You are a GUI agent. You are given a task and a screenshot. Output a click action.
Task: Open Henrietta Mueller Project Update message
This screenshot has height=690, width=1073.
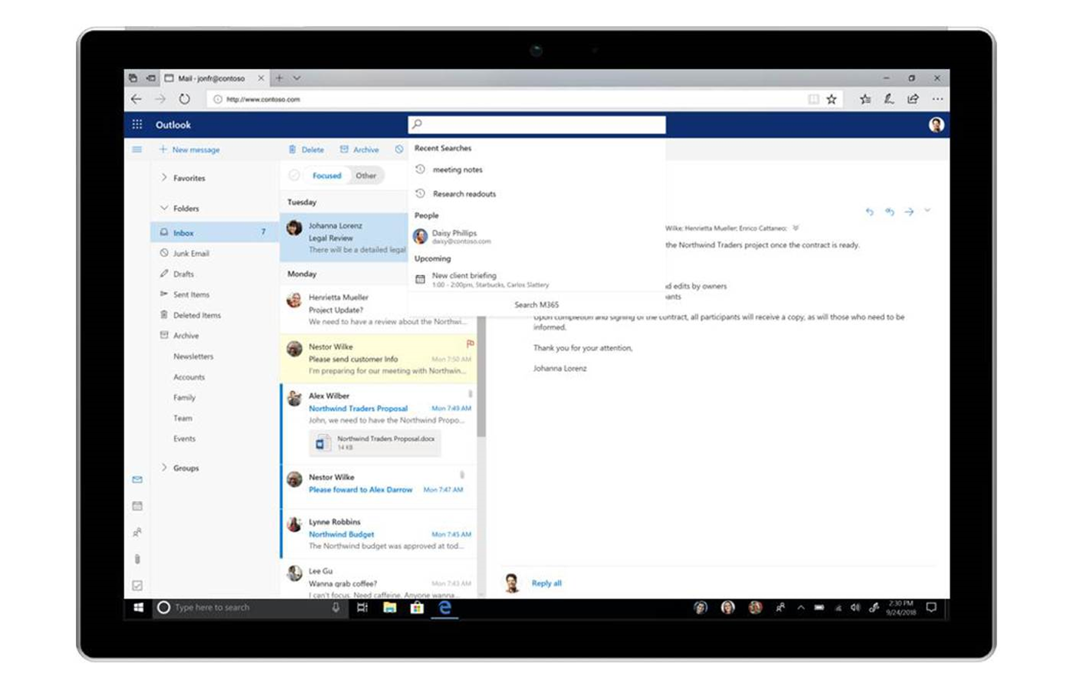click(x=378, y=309)
